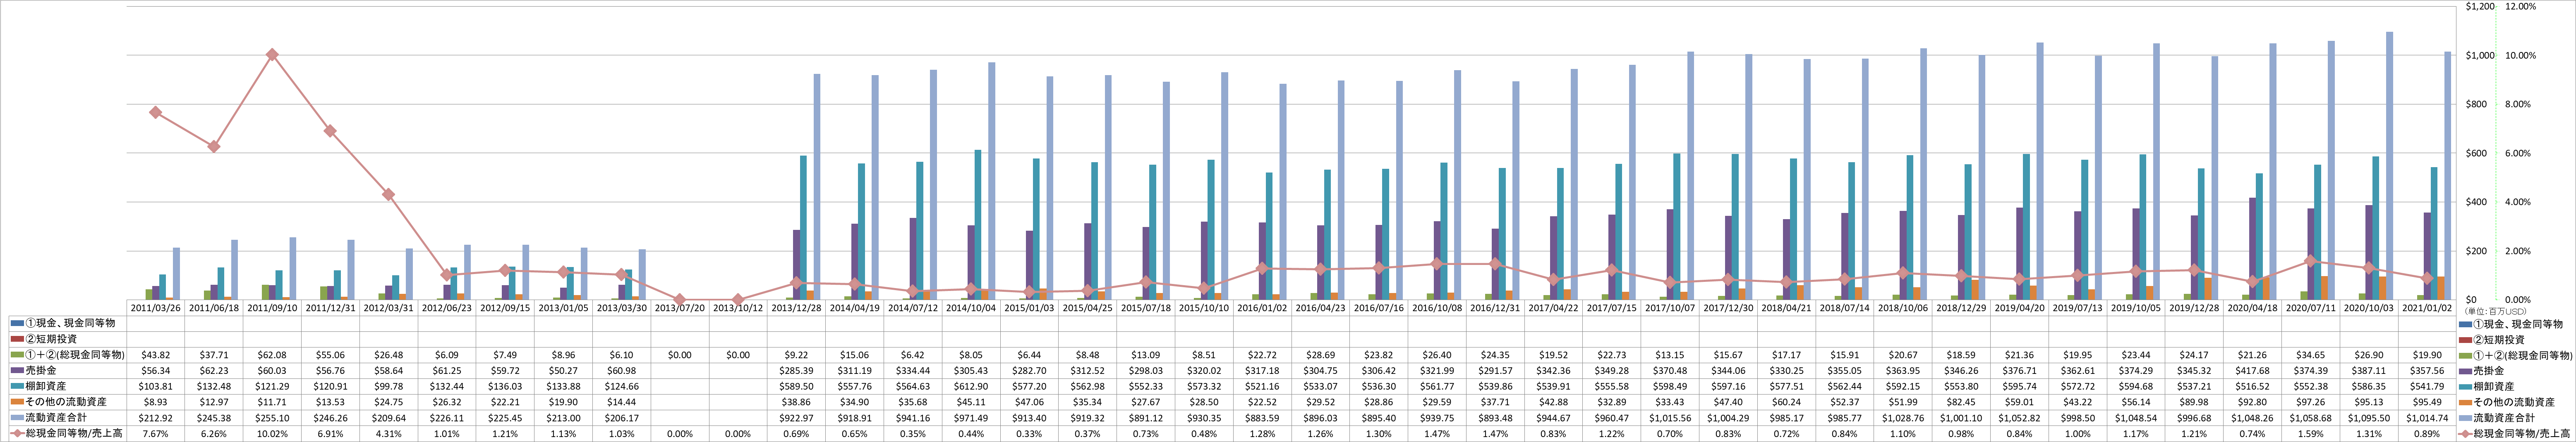This screenshot has height=442, width=2576.
Task: Click the $971.49 cell
Action: coord(971,417)
